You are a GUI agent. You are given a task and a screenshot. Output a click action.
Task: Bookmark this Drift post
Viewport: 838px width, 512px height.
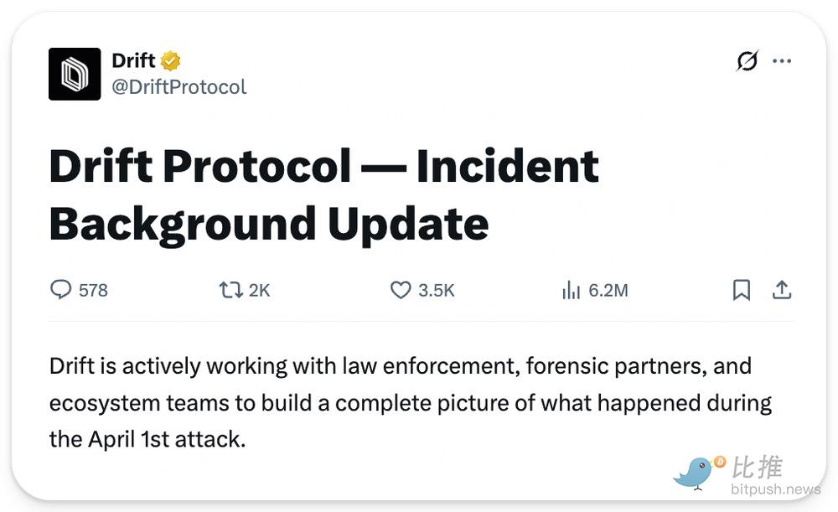741,290
